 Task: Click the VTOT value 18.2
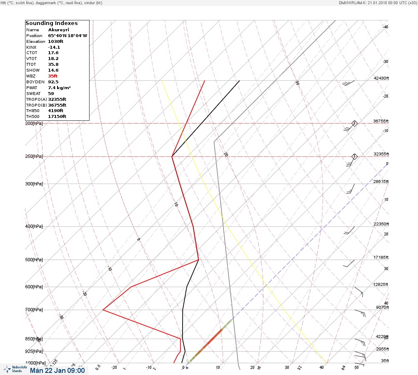point(53,59)
